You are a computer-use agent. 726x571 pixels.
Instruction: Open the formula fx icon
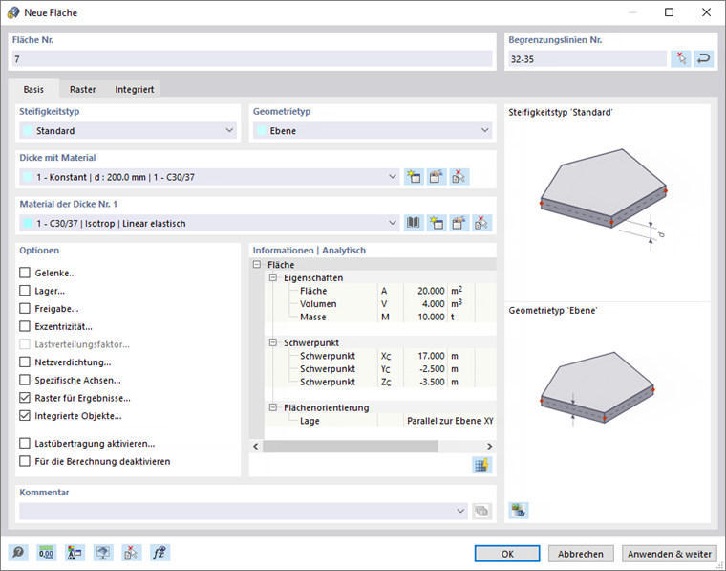[x=160, y=553]
